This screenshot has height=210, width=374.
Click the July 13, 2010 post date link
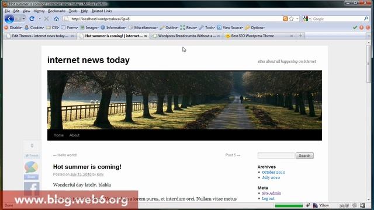point(81,174)
